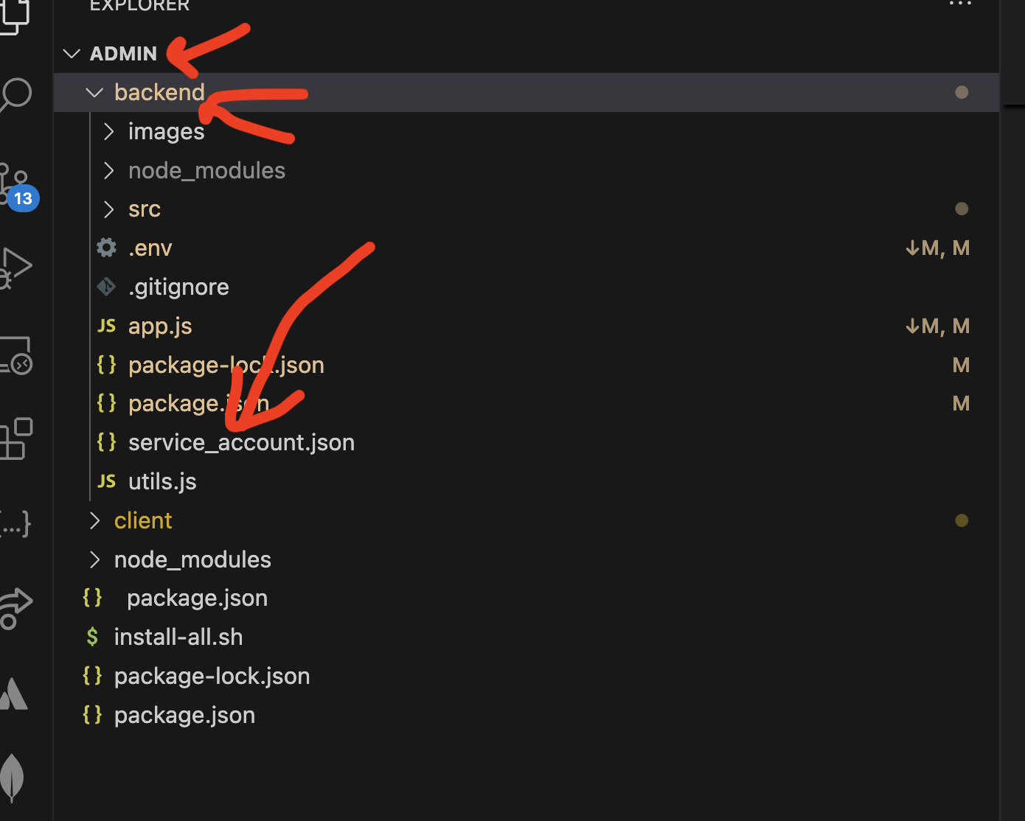Open the Run and Debug view
The height and width of the screenshot is (821, 1025).
[x=15, y=268]
